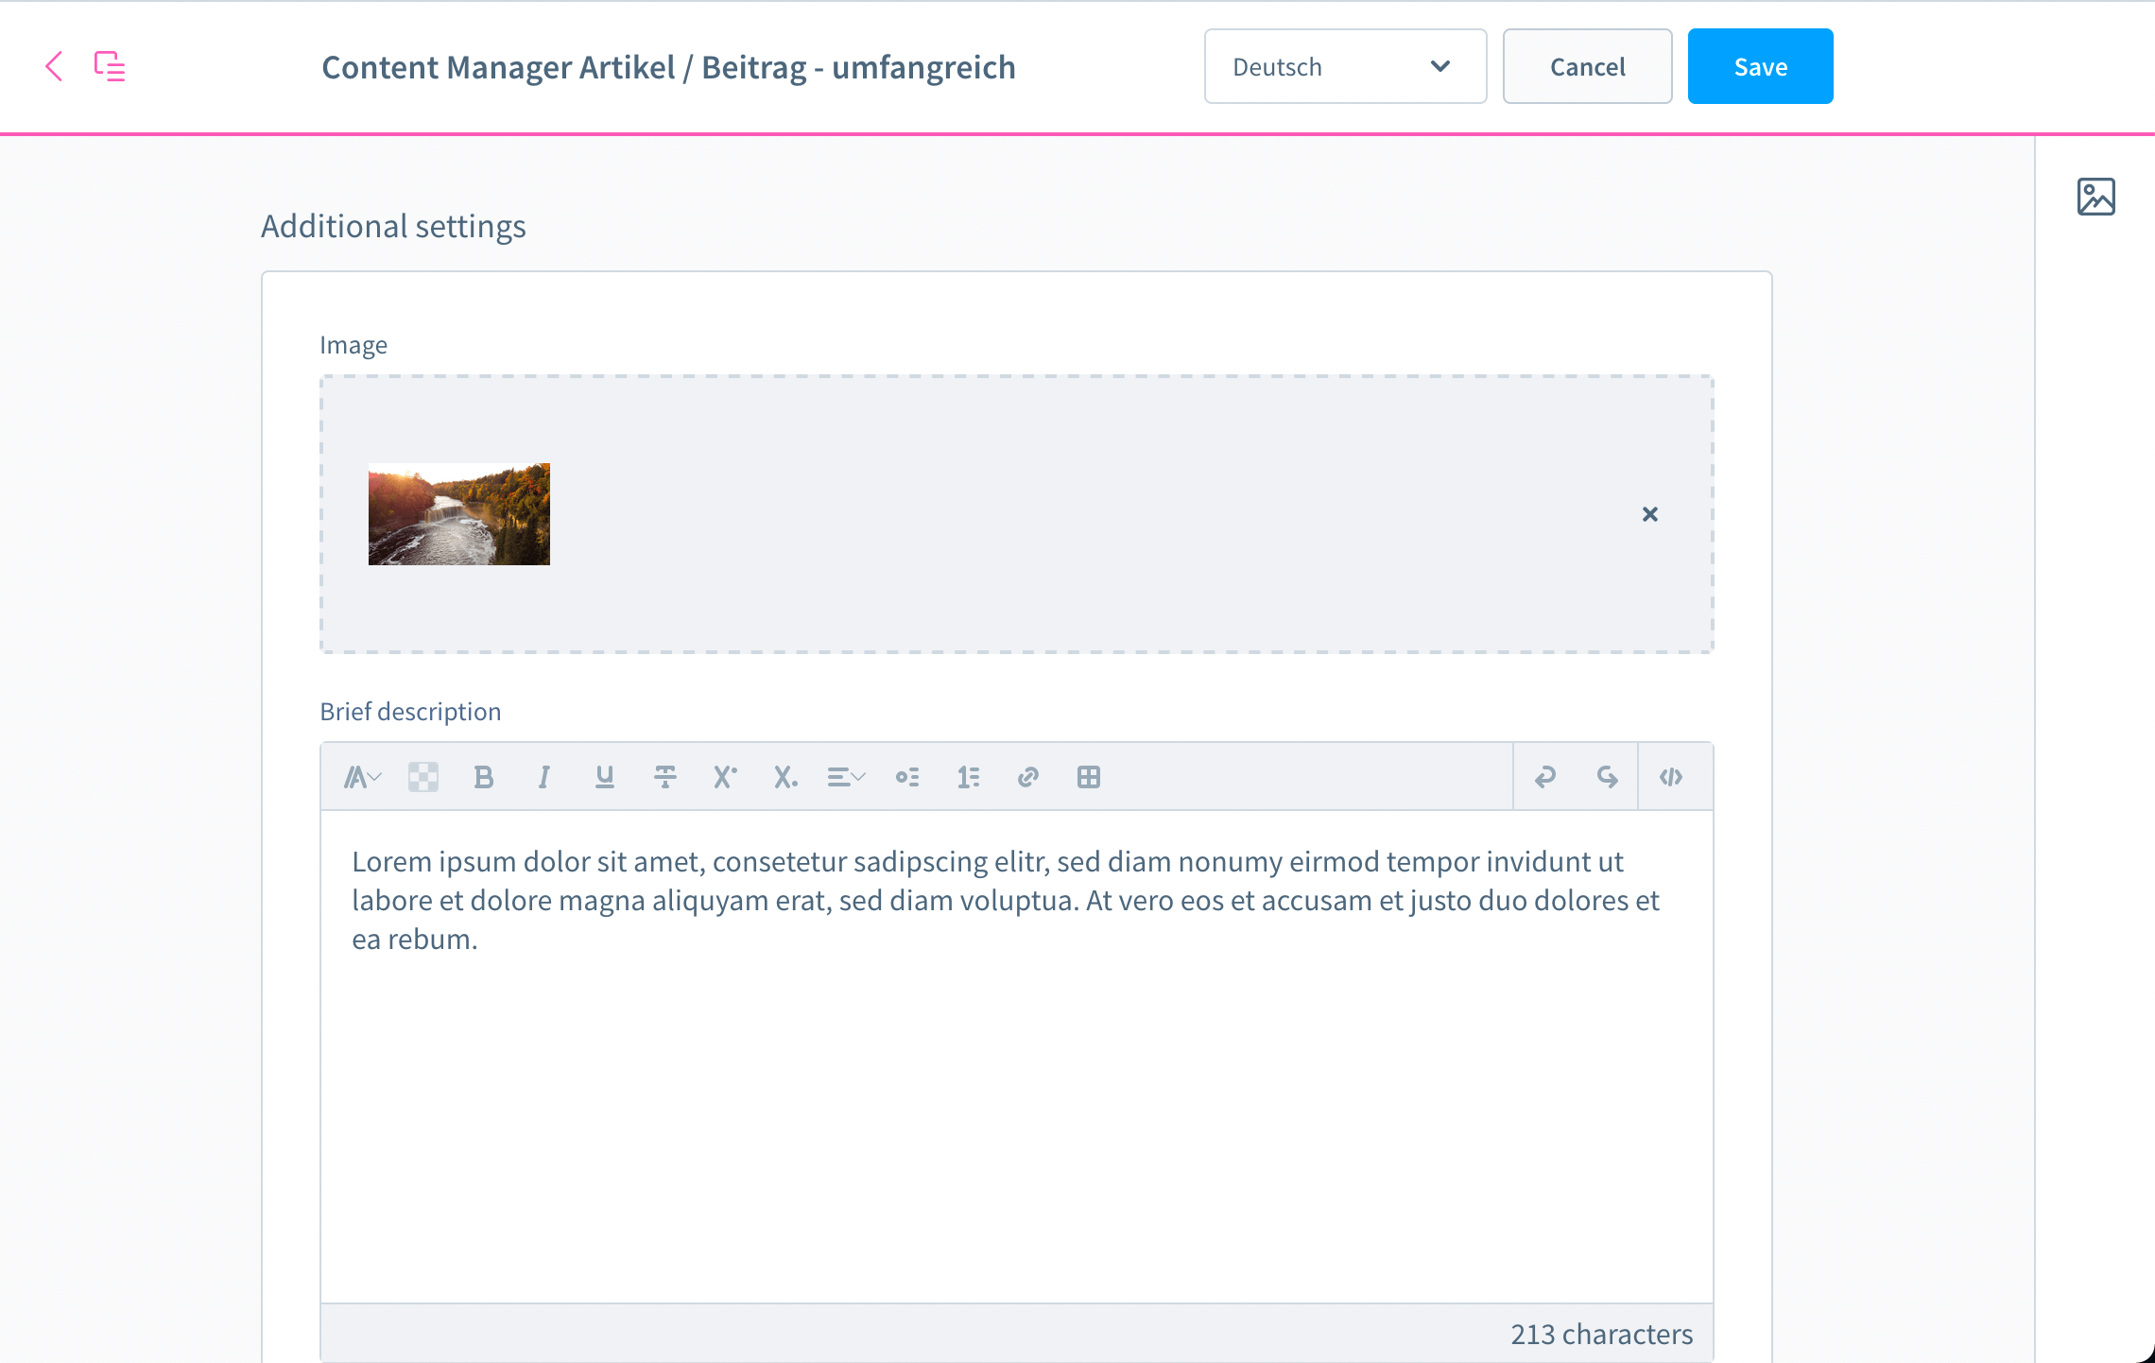The height and width of the screenshot is (1363, 2155).
Task: Save the article
Action: tap(1760, 66)
